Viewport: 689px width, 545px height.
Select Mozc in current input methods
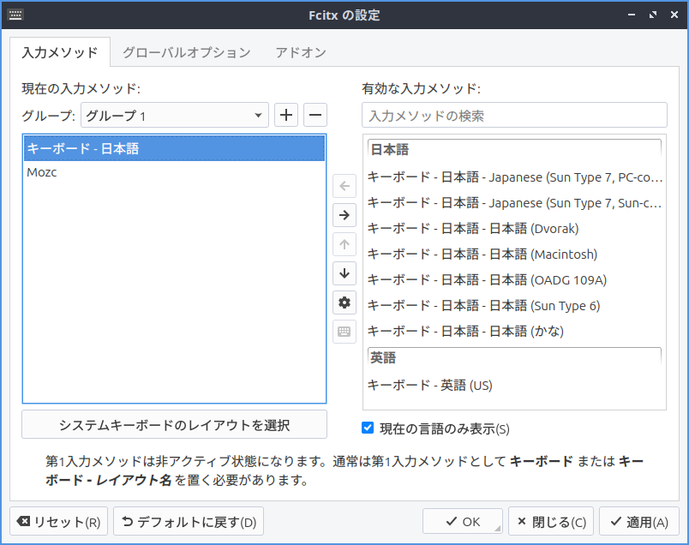(175, 172)
